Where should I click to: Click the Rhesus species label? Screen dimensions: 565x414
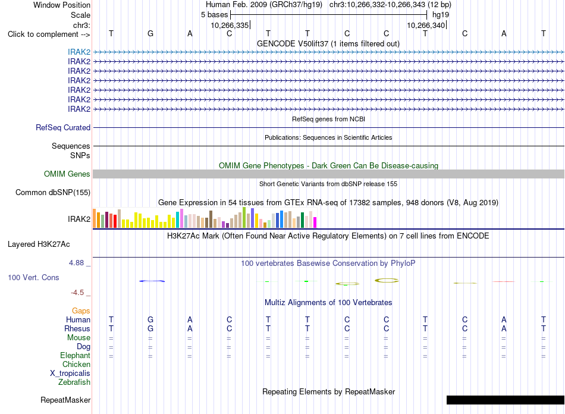pos(77,328)
